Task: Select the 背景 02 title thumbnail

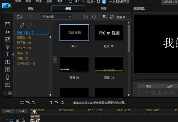Action: (109, 64)
